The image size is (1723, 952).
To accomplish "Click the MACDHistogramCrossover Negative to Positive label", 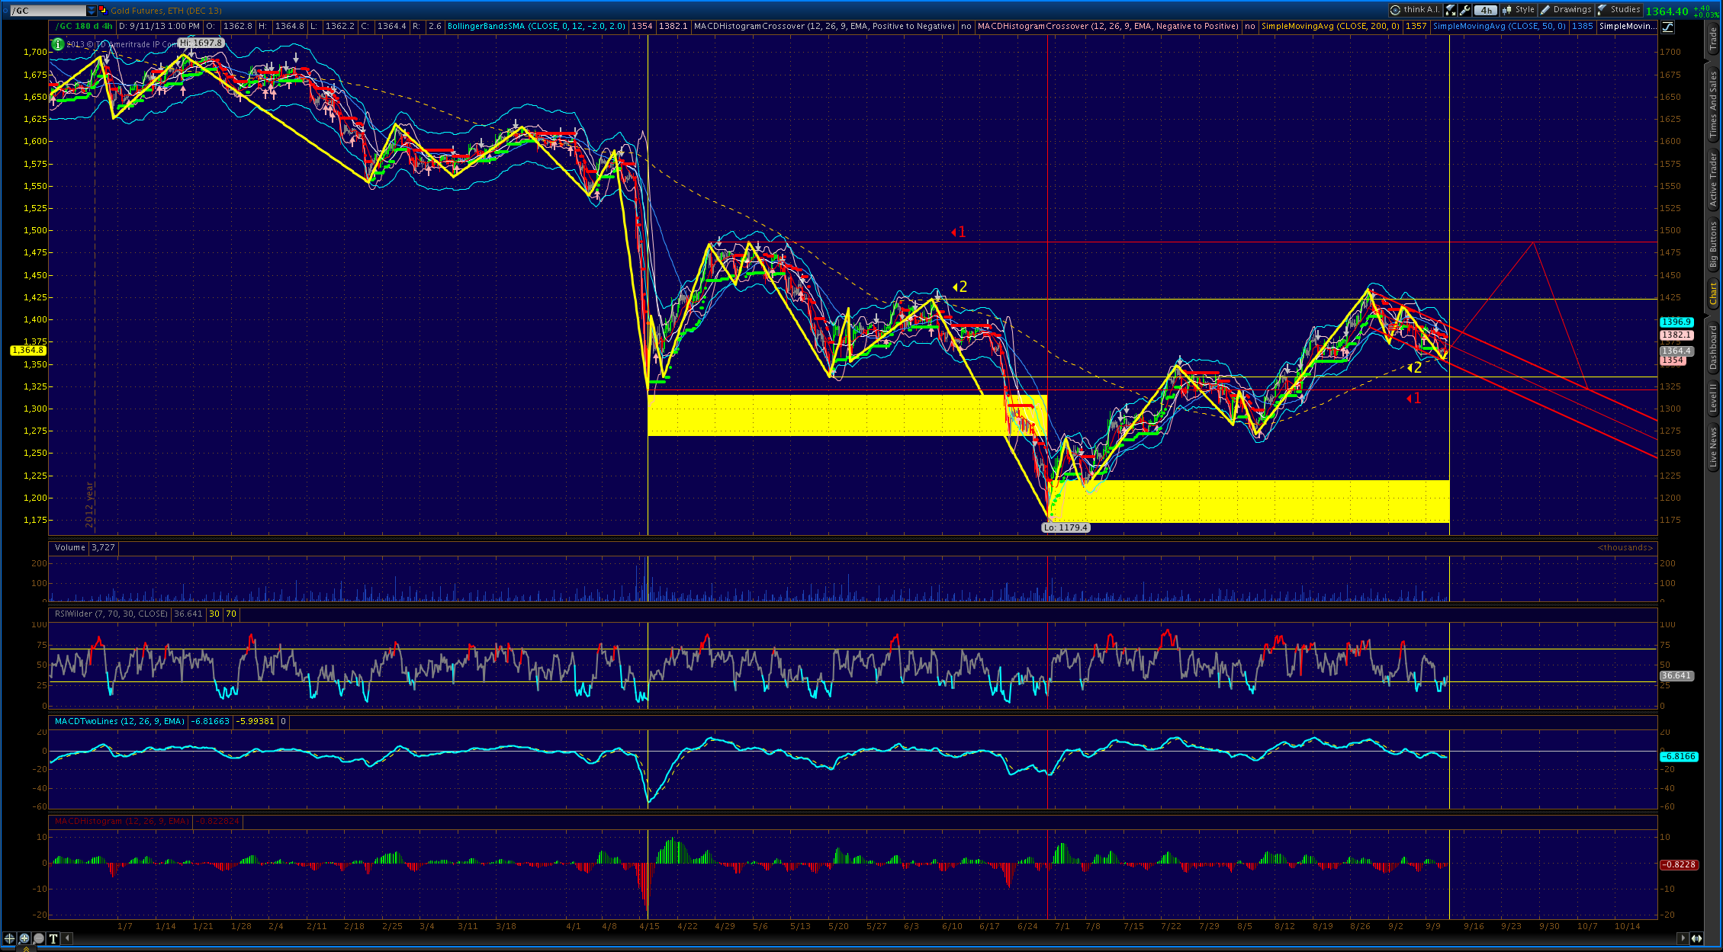I will (1107, 27).
